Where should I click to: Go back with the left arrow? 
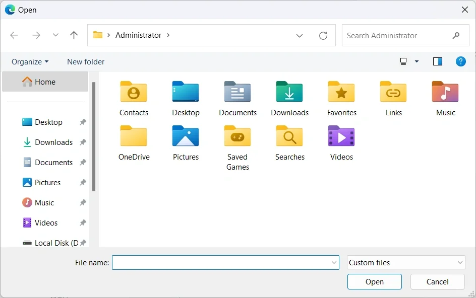tap(14, 35)
